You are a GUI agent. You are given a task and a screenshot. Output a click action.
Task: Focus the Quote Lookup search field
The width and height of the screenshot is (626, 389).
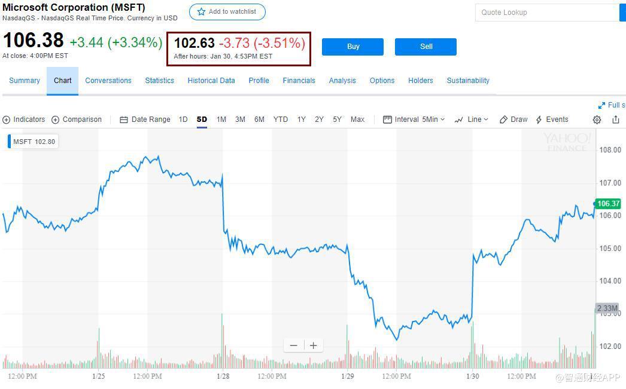click(547, 13)
